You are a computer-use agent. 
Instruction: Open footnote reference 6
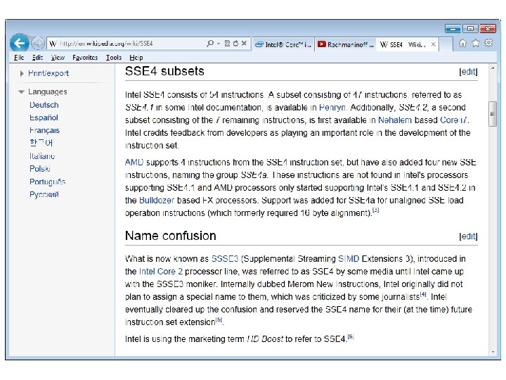(x=351, y=336)
